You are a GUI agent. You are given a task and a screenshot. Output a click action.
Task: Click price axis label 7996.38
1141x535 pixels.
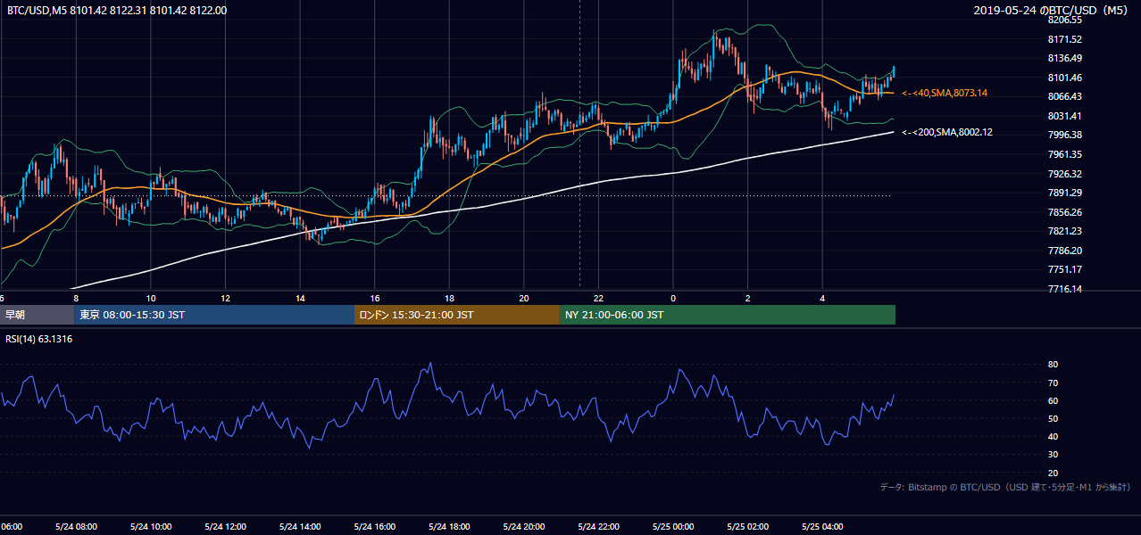pos(1065,135)
